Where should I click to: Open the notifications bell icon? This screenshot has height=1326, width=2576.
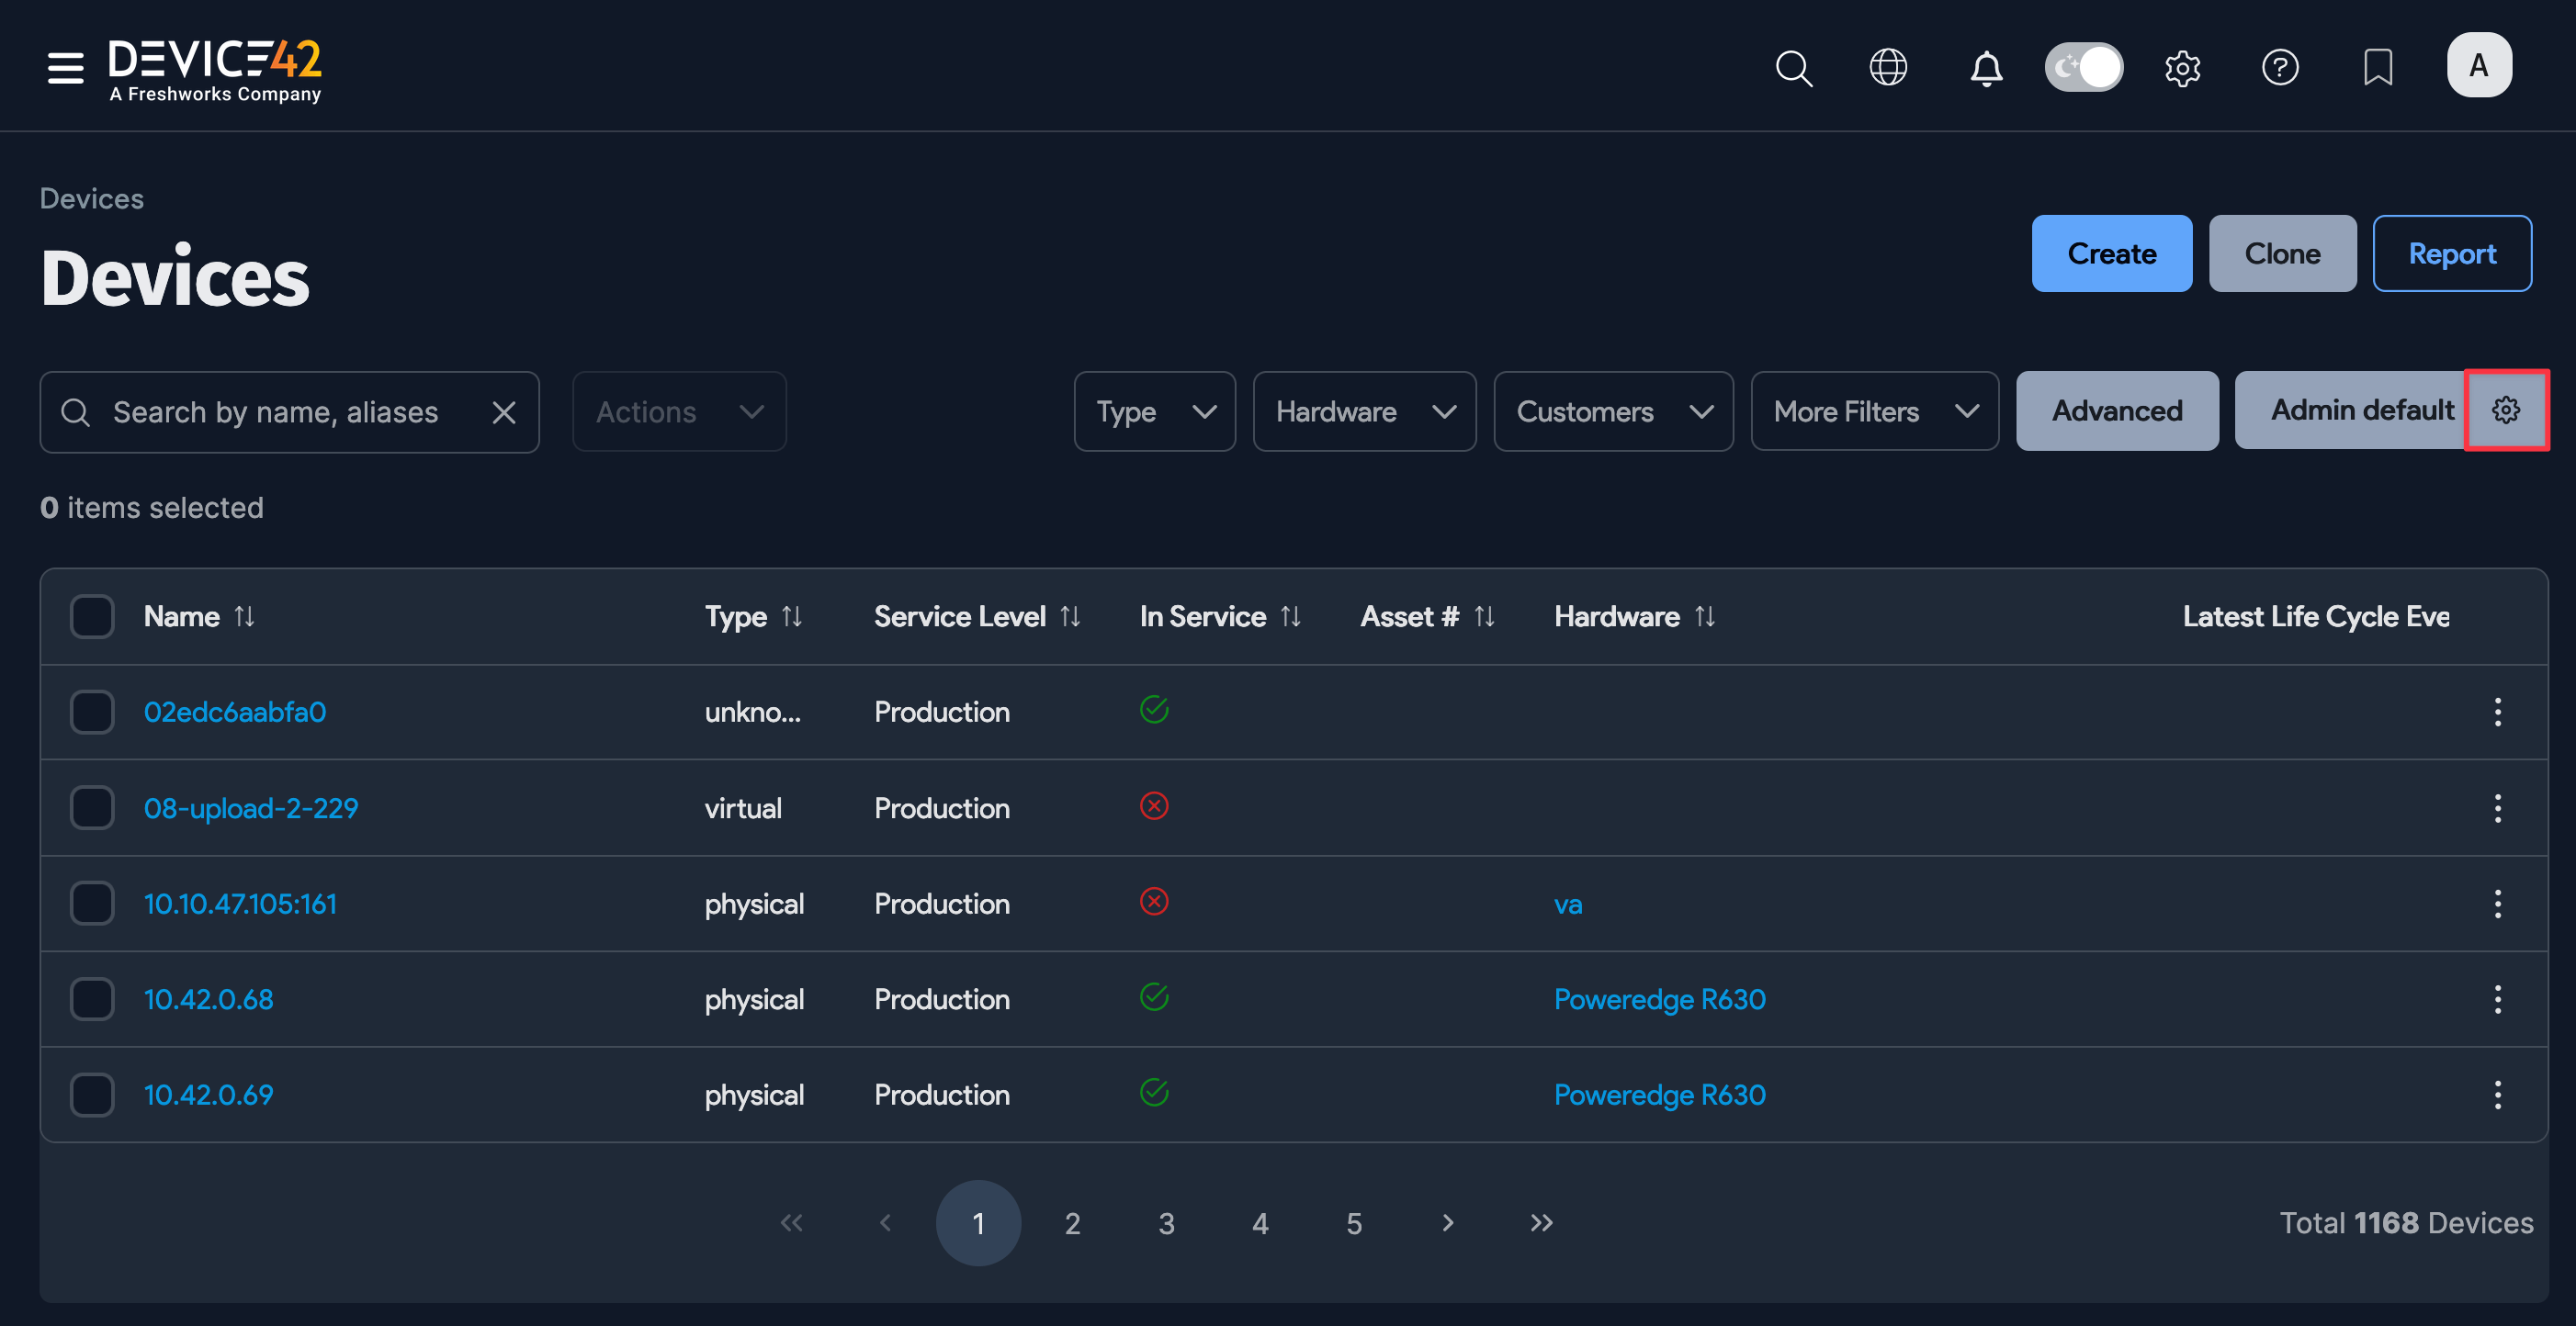click(x=1985, y=68)
